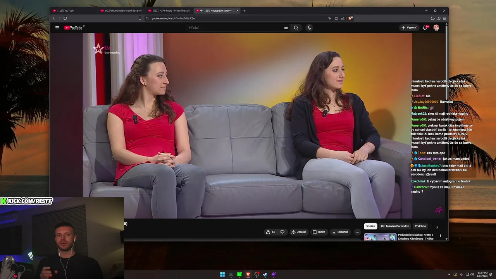496x279 pixels.
Task: Close the Nebezpečné vztahy tab
Action: [237, 10]
